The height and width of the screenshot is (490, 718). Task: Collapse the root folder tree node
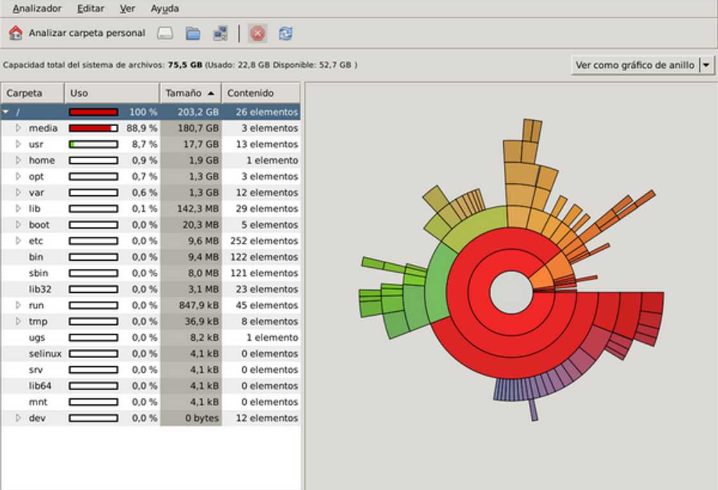(6, 112)
